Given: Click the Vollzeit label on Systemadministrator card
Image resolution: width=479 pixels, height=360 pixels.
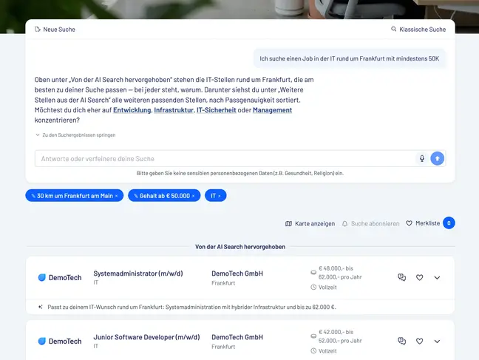Looking at the screenshot, I should click(x=327, y=288).
